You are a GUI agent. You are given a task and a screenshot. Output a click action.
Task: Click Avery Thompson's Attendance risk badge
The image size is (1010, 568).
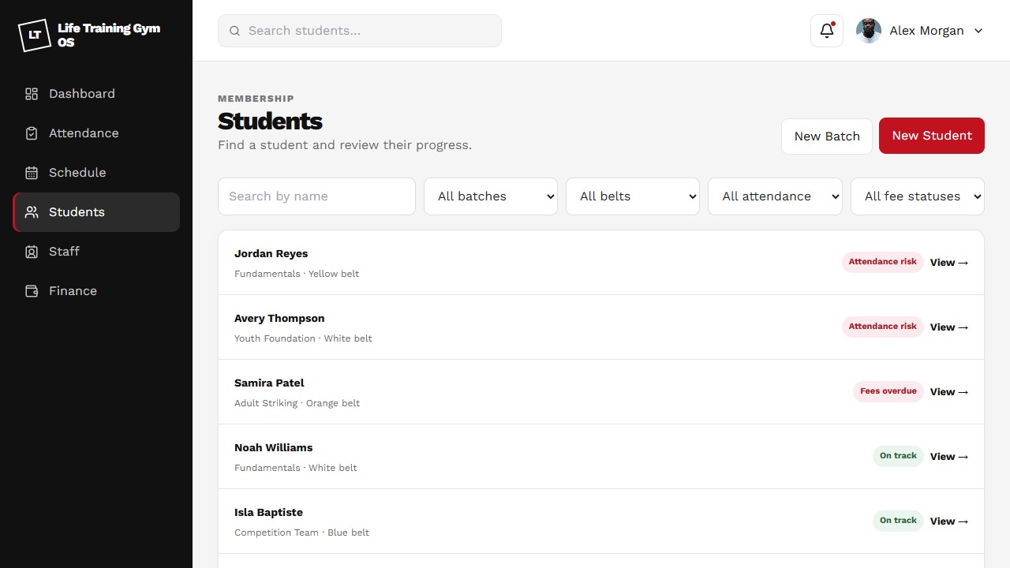[x=883, y=327]
